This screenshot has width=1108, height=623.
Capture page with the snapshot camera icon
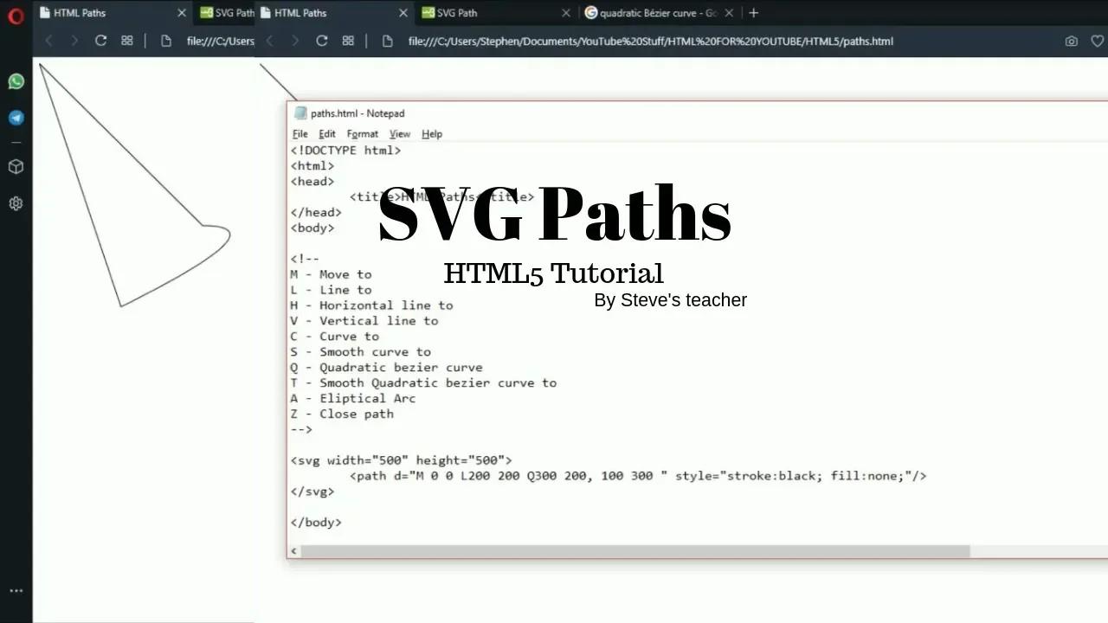point(1072,41)
